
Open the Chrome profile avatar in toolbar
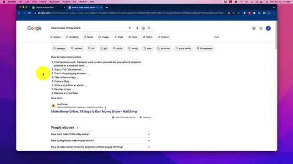[269, 13]
